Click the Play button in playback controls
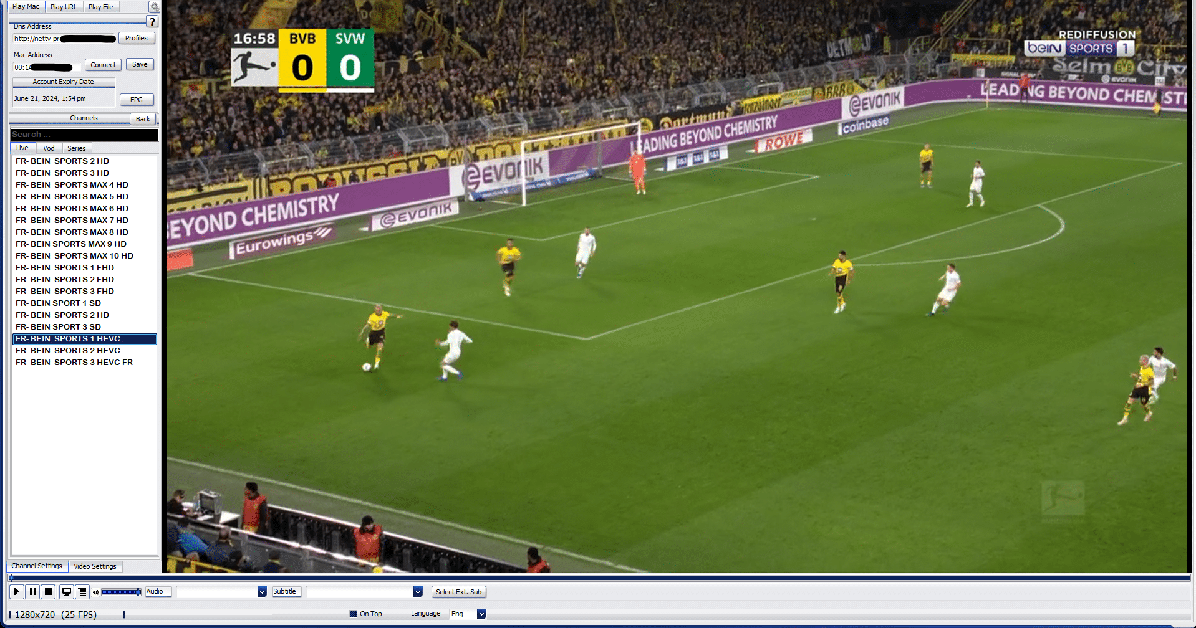Viewport: 1196px width, 628px height. click(17, 592)
